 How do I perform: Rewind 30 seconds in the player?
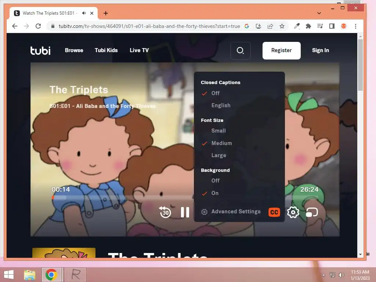click(x=165, y=212)
